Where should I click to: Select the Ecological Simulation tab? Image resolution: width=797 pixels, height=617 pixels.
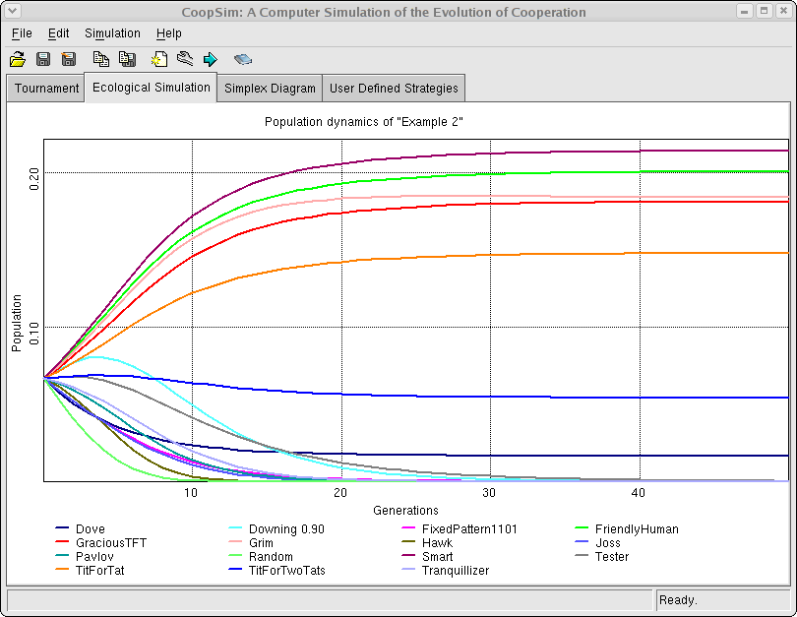[151, 88]
